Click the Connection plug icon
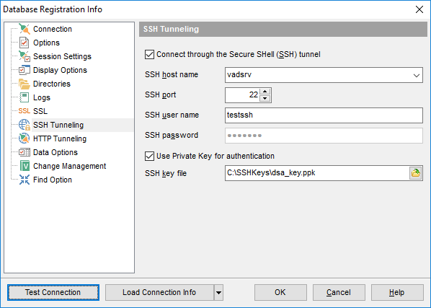 click(x=25, y=29)
